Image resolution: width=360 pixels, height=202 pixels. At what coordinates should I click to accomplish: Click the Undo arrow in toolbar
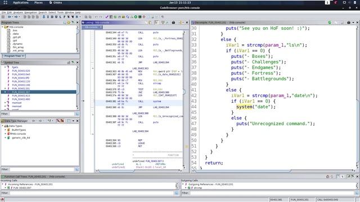click(x=96, y=17)
